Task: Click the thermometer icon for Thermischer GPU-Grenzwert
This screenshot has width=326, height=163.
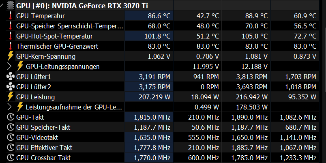Action: 11,46
